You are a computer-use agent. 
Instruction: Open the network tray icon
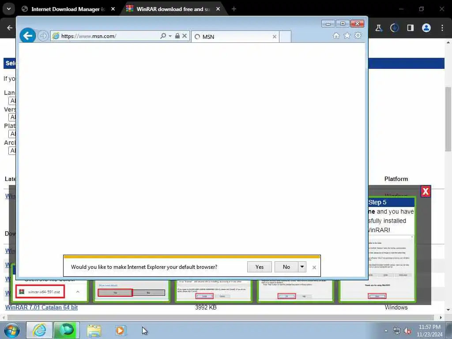tap(397, 331)
